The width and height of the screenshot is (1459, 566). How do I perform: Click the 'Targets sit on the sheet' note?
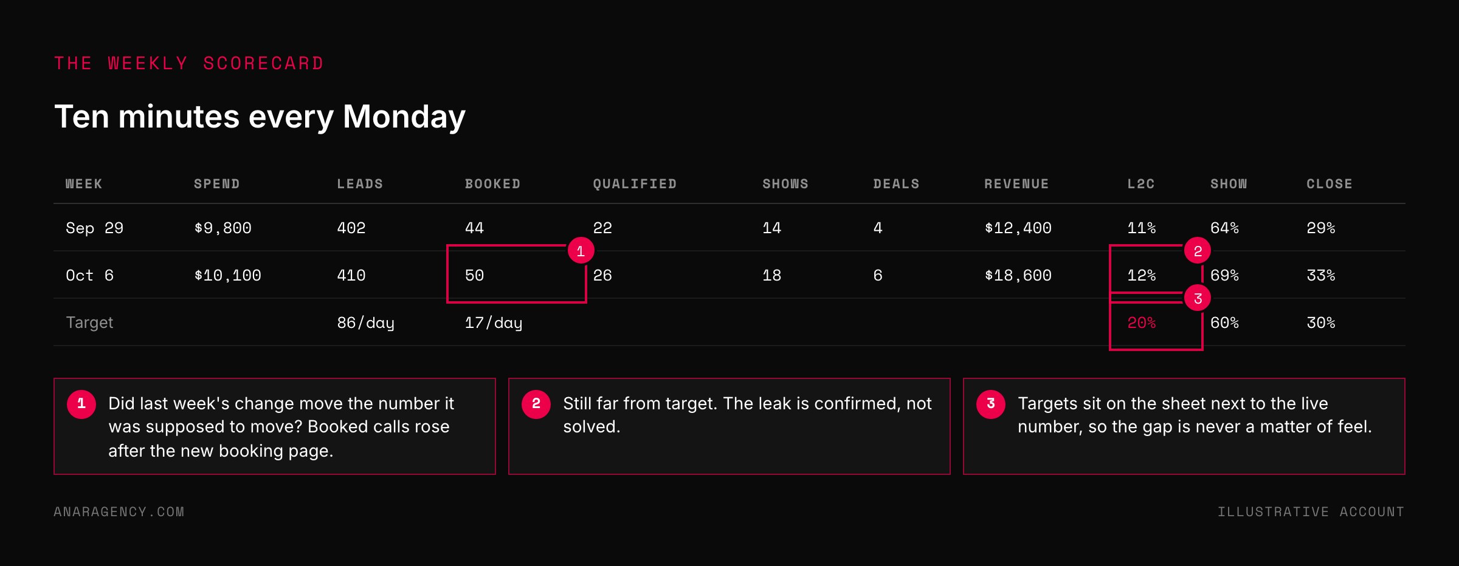(1184, 426)
